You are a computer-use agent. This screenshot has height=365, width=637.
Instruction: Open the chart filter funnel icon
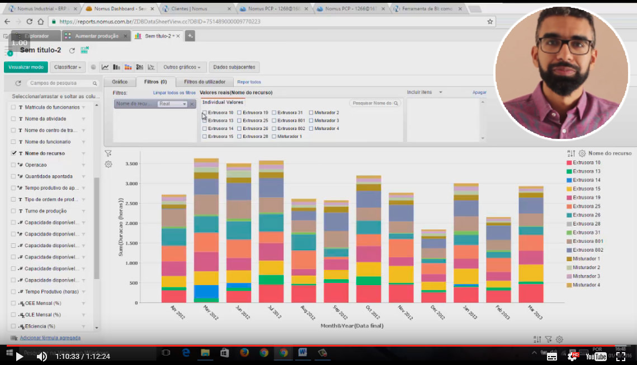click(x=108, y=153)
